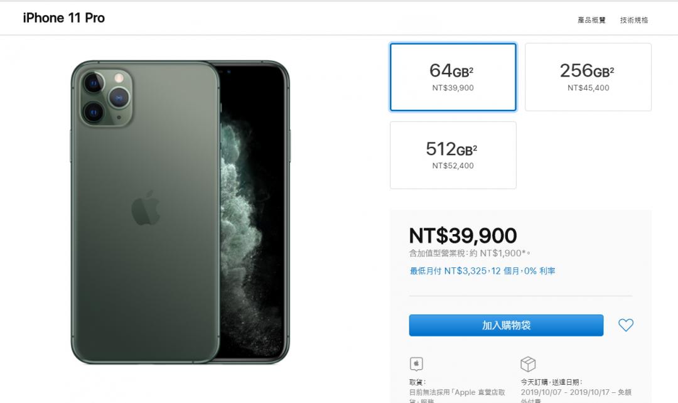This screenshot has height=403, width=678.
Task: Click the delivery box icon
Action: (x=527, y=363)
